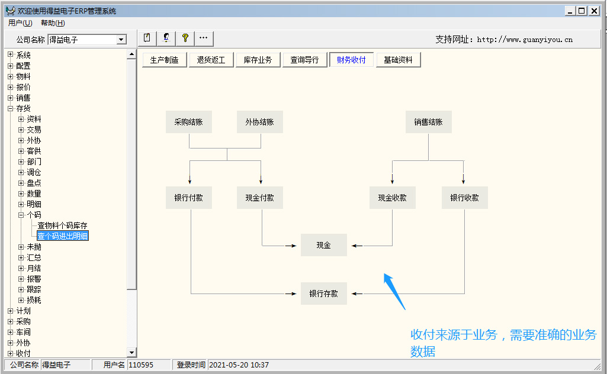Switch to the 生产制造 tab
This screenshot has width=607, height=374.
[x=164, y=60]
